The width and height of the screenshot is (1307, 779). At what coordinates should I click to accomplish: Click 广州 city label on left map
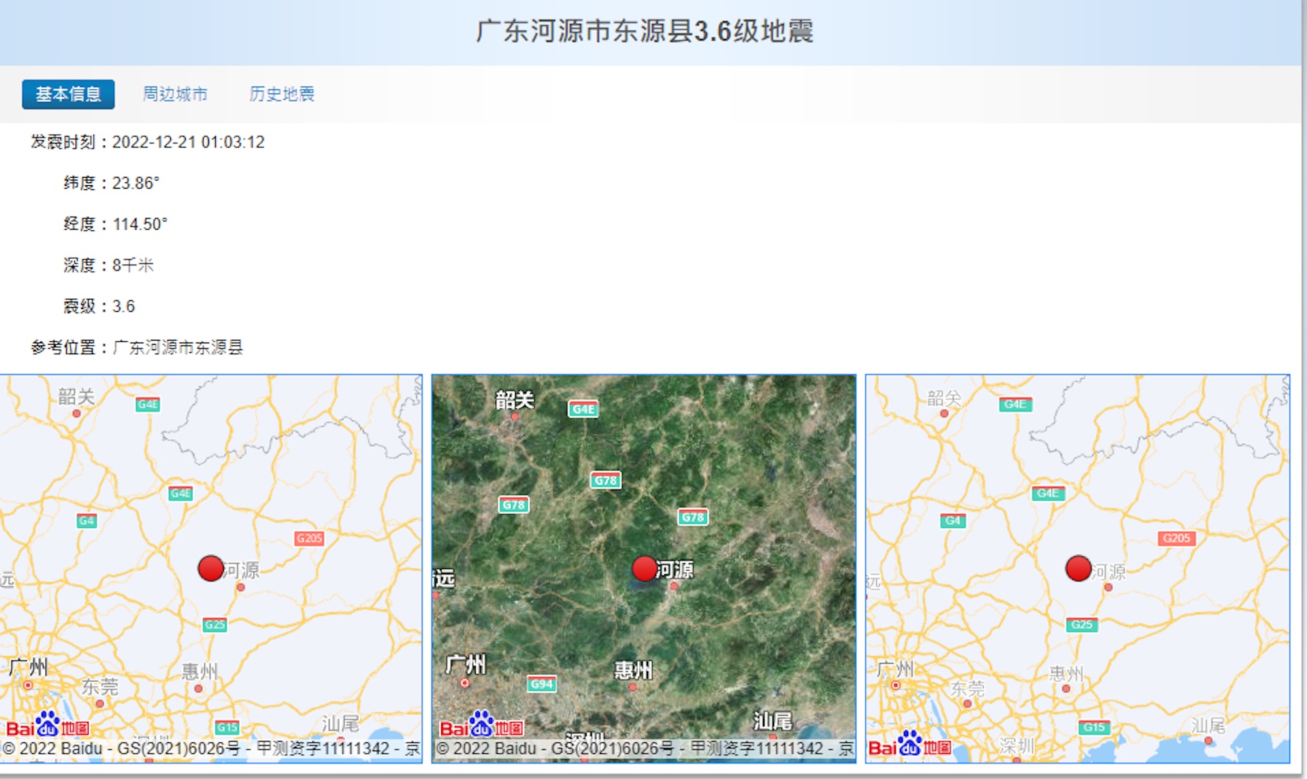[29, 667]
